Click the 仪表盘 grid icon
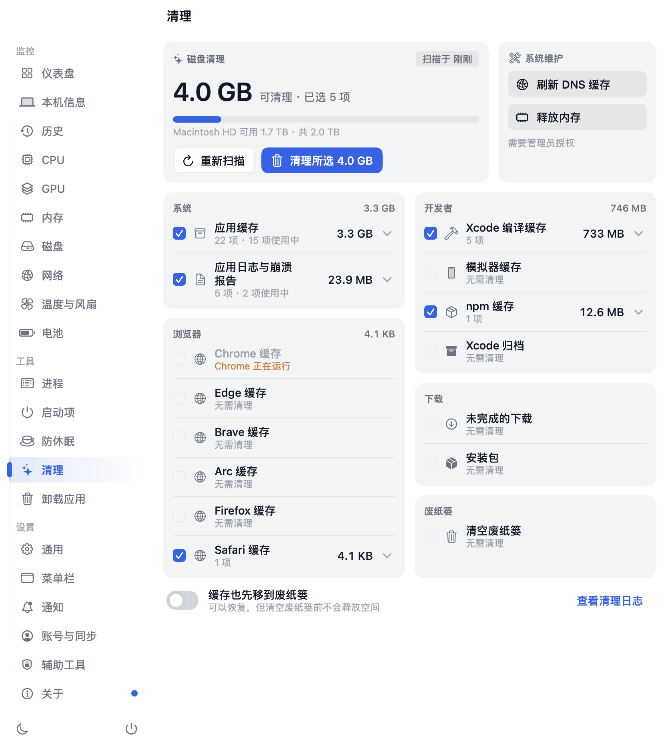This screenshot has height=751, width=666. click(27, 73)
